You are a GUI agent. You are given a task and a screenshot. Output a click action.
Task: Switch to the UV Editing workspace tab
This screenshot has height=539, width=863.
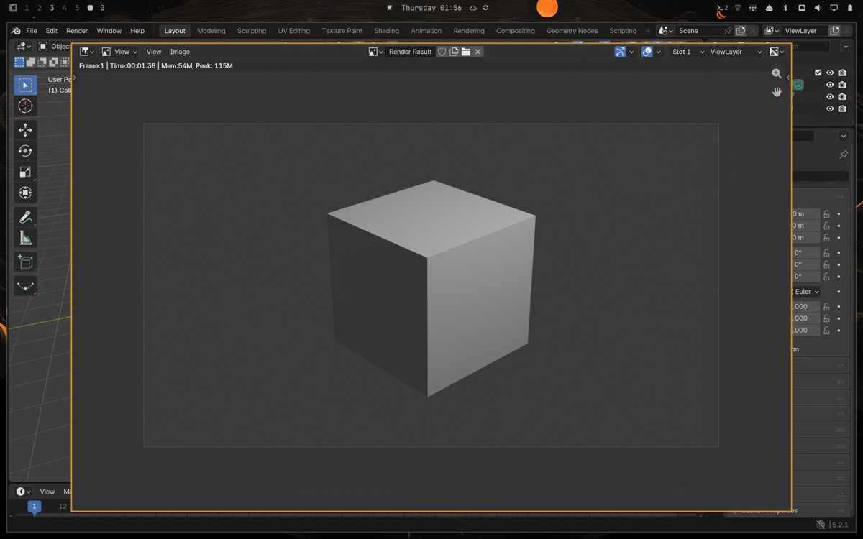pyautogui.click(x=294, y=31)
